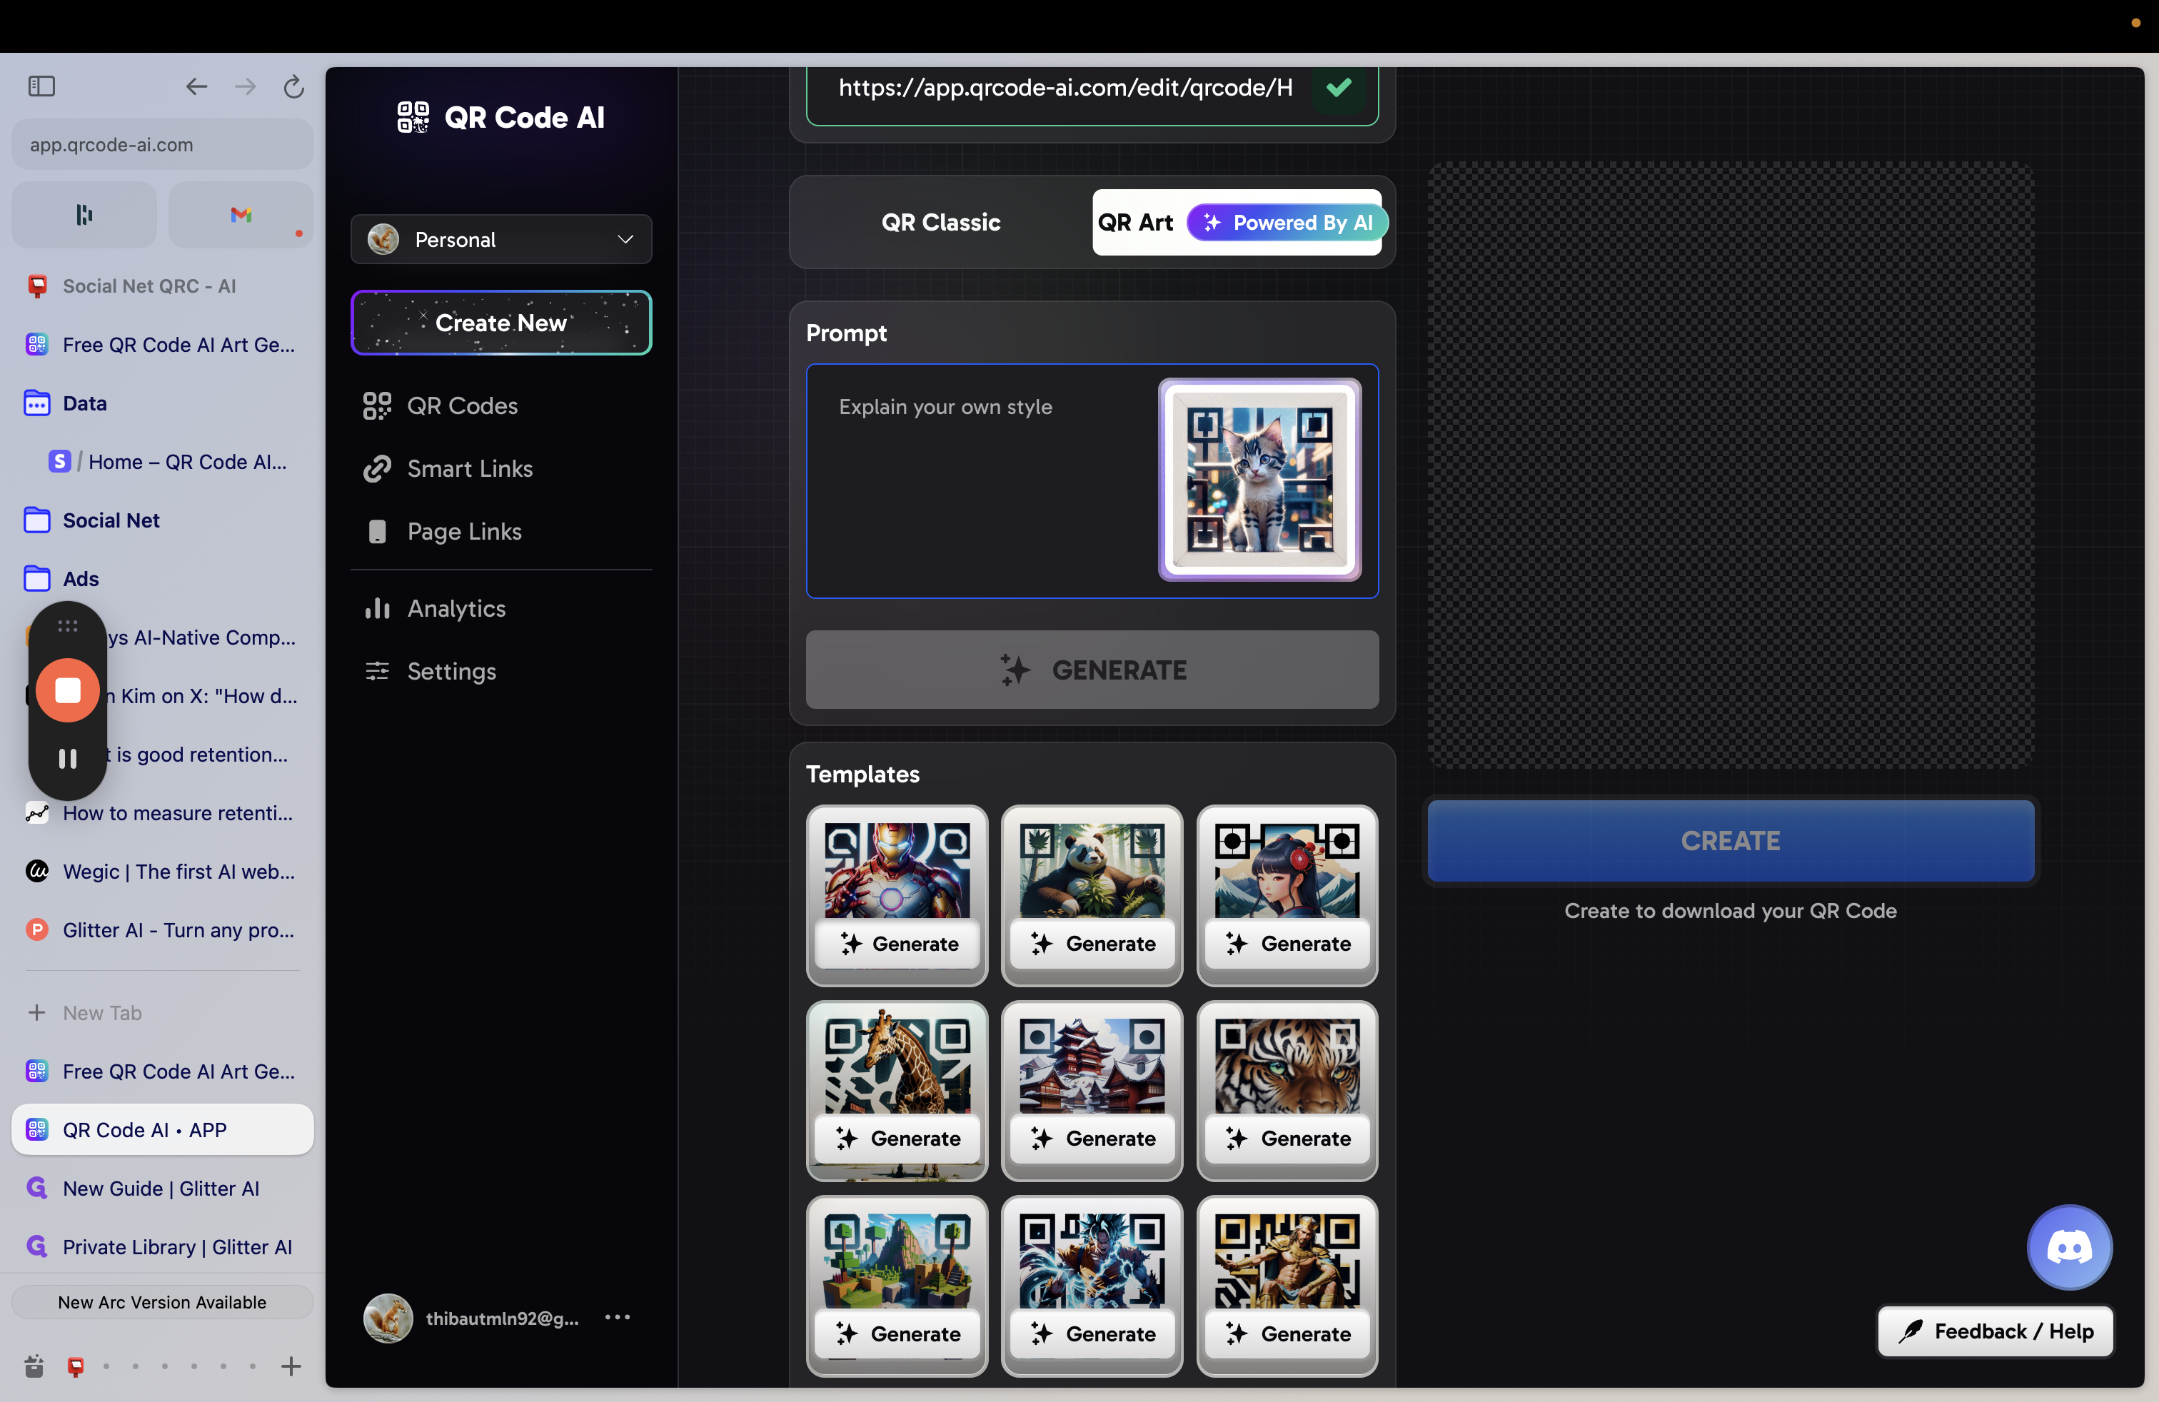Generate the anime girl template
The image size is (2159, 1402).
pos(1287,943)
